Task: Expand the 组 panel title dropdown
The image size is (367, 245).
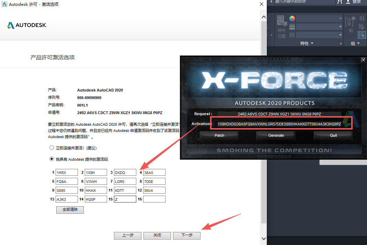Action: [355, 44]
